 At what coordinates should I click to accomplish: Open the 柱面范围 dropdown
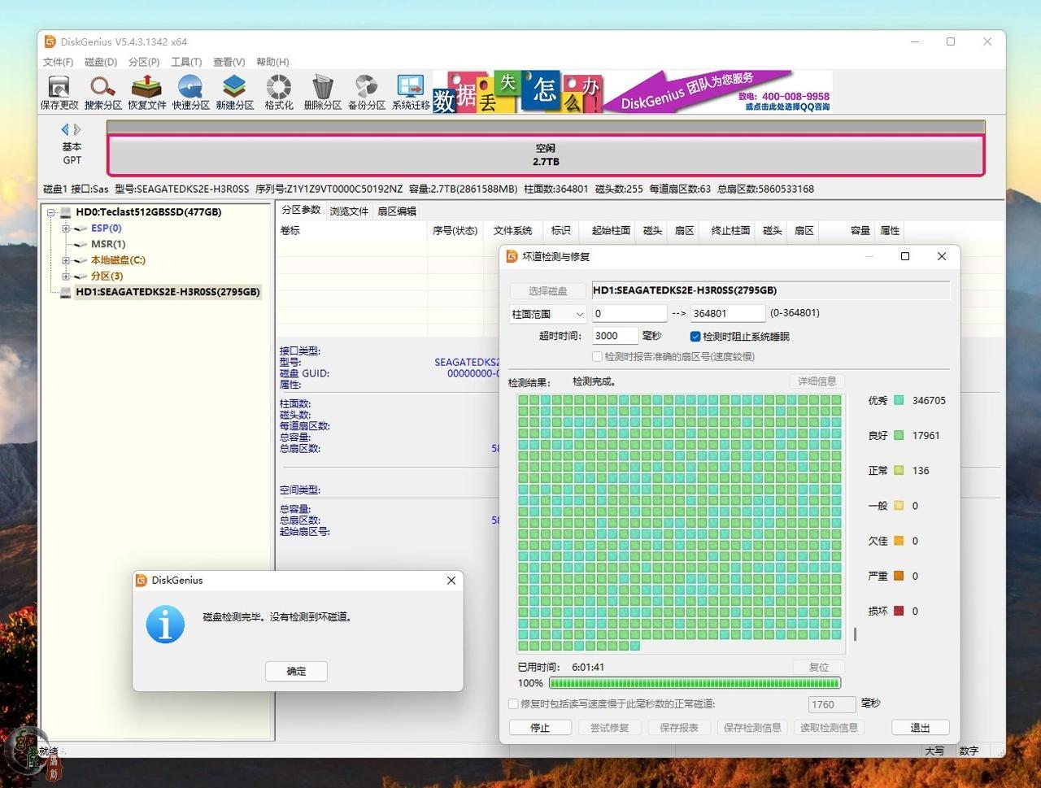click(547, 314)
